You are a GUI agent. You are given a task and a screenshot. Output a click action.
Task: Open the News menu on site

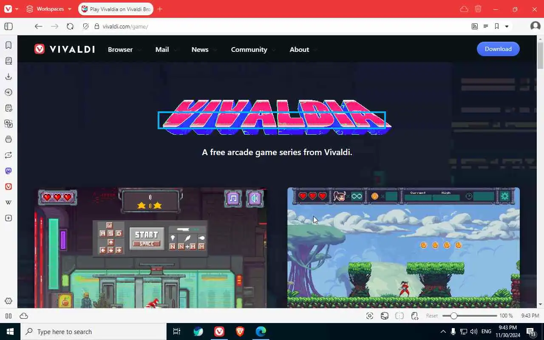click(x=204, y=49)
